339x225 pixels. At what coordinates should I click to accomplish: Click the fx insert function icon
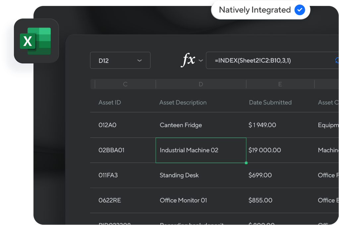tap(188, 60)
